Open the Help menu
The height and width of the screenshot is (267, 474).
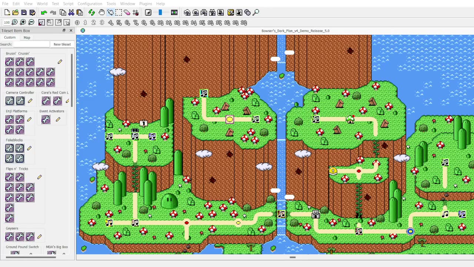160,4
